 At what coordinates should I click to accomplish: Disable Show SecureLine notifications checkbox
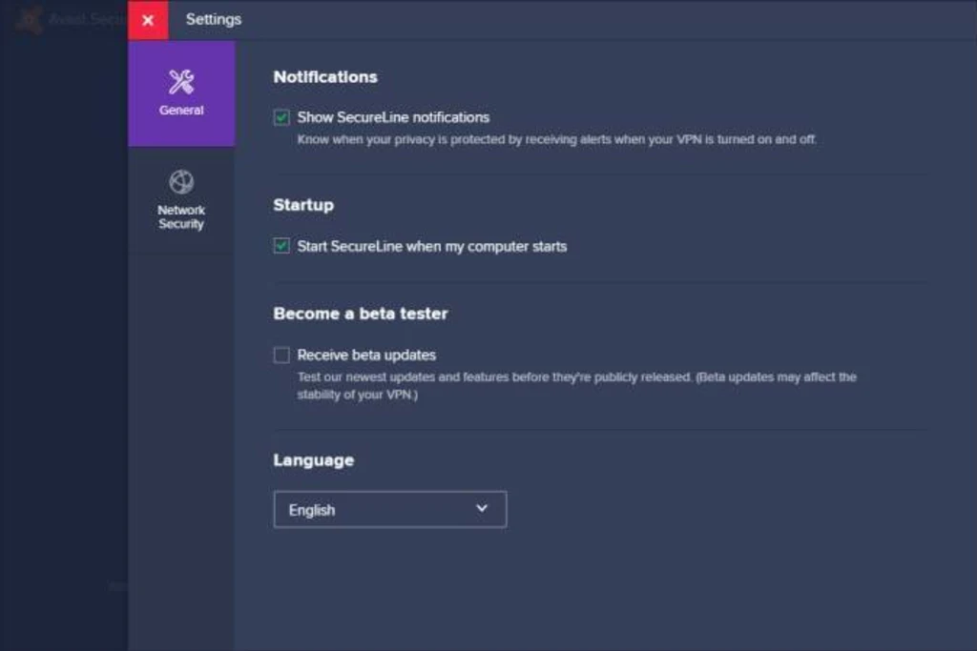(281, 117)
